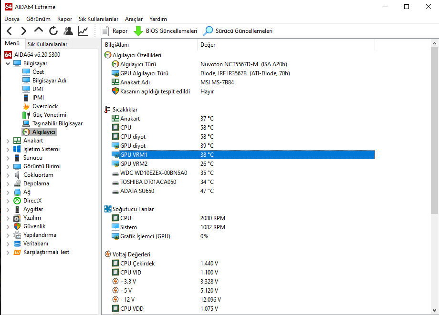Click the Aygıtlar device icon
Viewport: 439px width, 315px height.
pos(17,209)
